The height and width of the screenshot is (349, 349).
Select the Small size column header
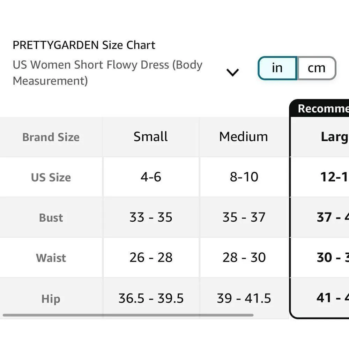[150, 137]
